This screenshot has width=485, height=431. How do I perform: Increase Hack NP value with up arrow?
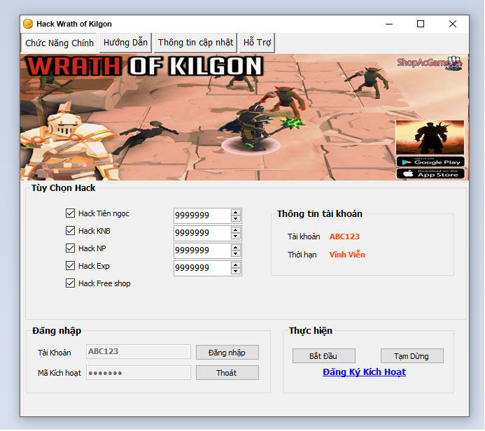(236, 248)
